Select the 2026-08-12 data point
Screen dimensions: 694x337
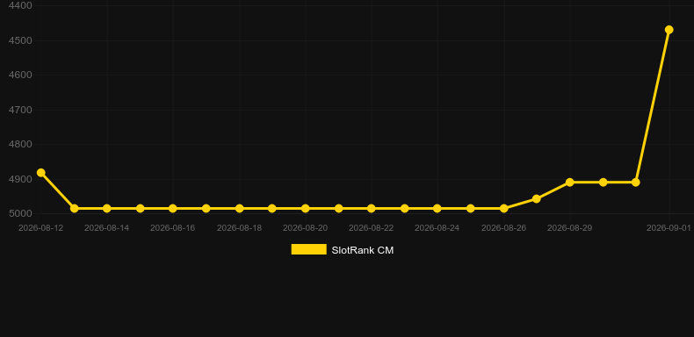(x=41, y=173)
